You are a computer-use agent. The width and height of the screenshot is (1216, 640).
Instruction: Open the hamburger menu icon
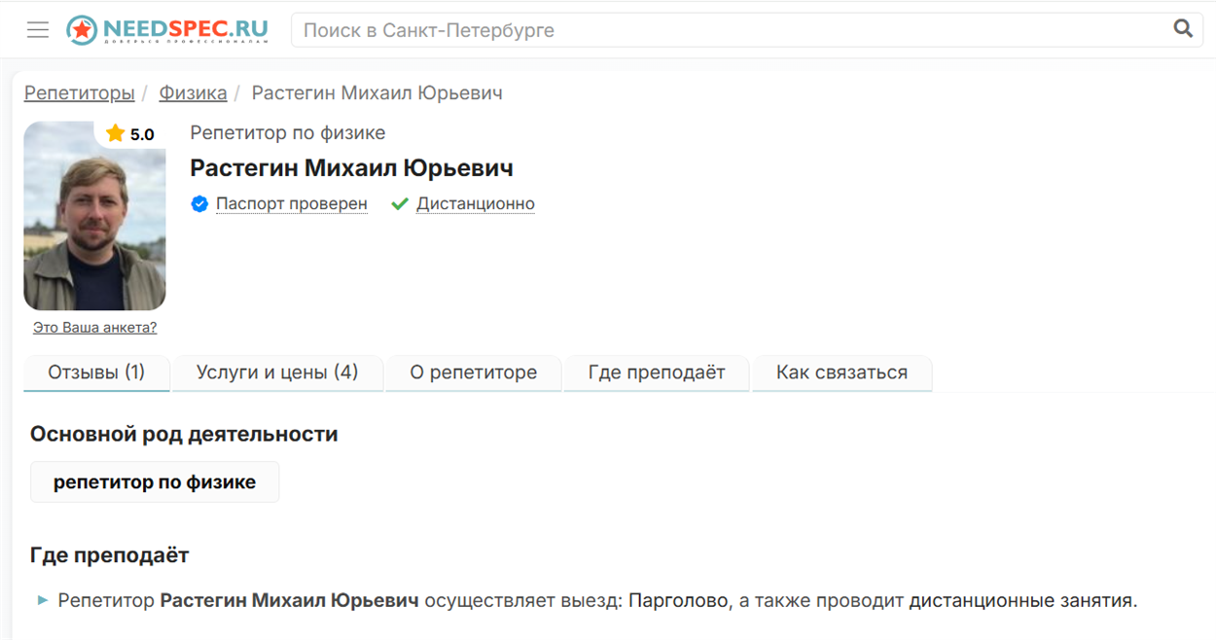[38, 30]
